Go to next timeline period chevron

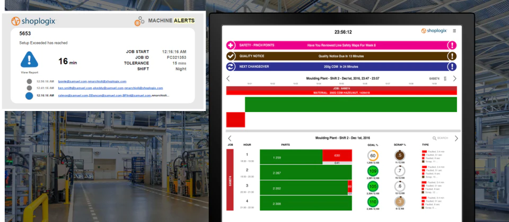click(x=454, y=78)
